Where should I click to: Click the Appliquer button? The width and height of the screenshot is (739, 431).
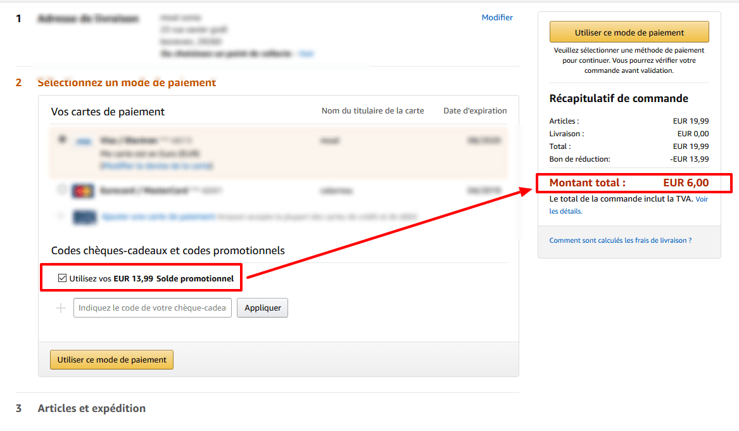(262, 307)
